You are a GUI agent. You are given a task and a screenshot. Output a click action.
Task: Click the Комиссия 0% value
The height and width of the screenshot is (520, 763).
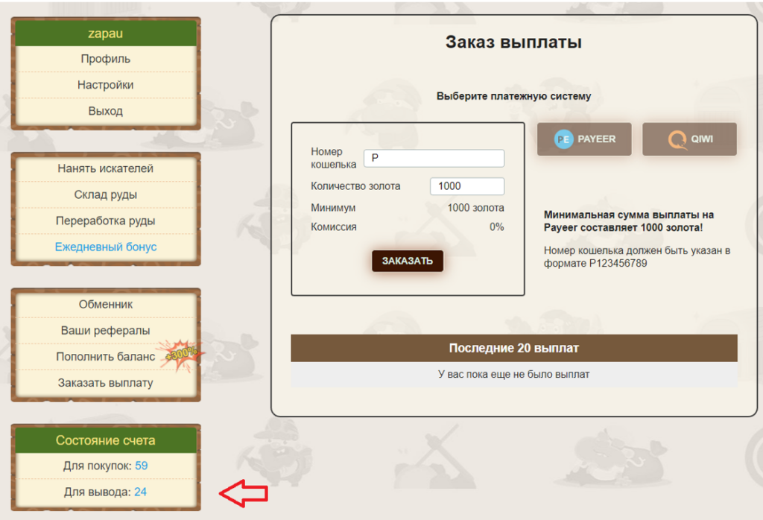click(497, 226)
